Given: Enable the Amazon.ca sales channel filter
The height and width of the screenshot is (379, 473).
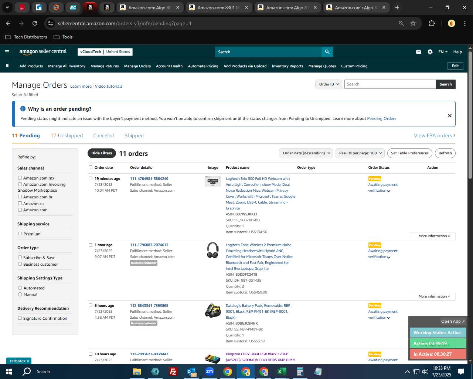Looking at the screenshot, I should pos(20,203).
